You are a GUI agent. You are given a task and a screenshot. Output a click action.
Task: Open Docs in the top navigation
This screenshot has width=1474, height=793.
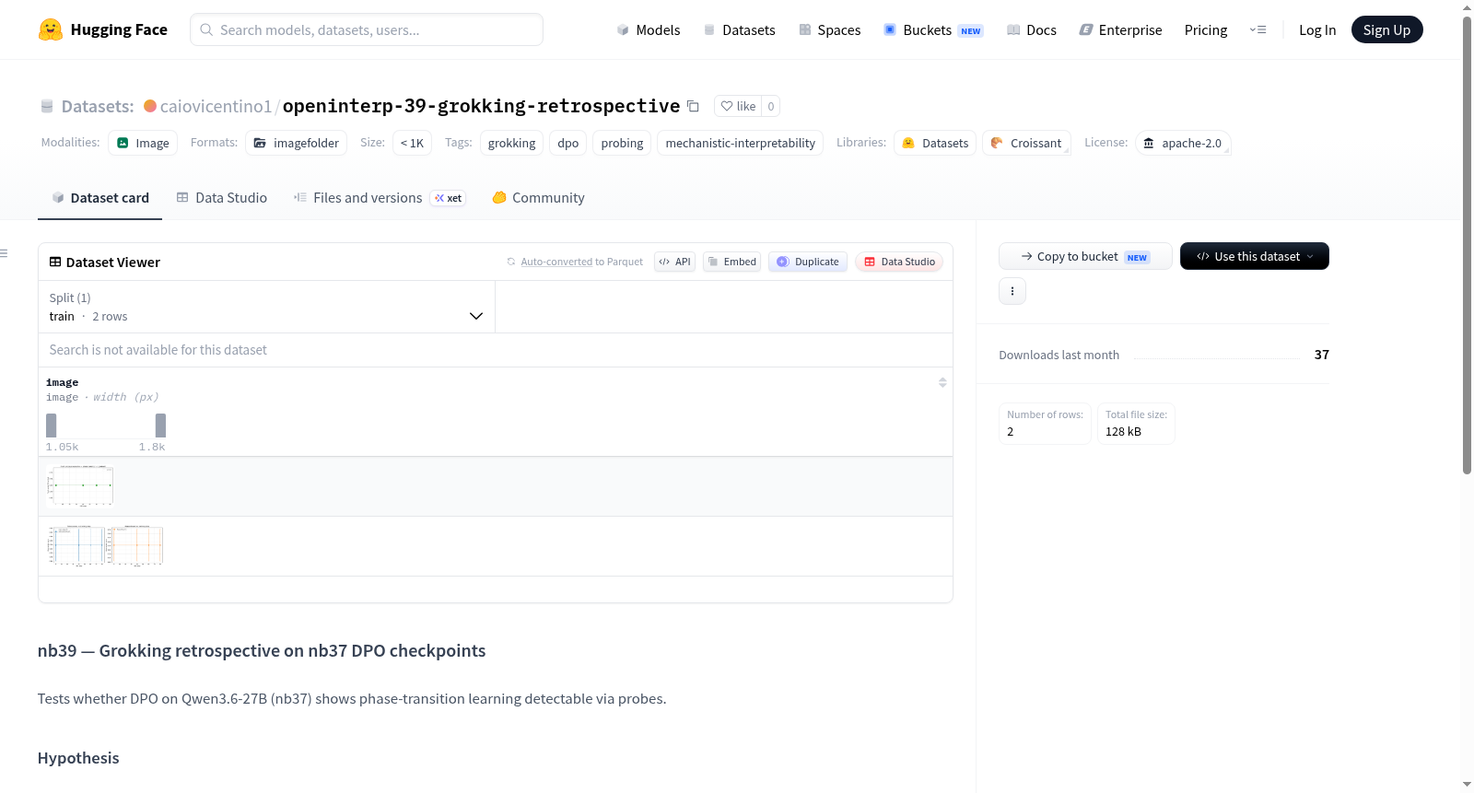pyautogui.click(x=1032, y=29)
